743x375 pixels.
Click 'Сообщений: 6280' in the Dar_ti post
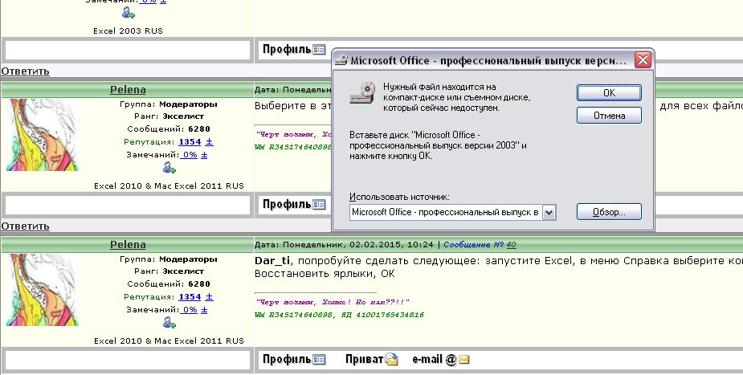coord(169,284)
